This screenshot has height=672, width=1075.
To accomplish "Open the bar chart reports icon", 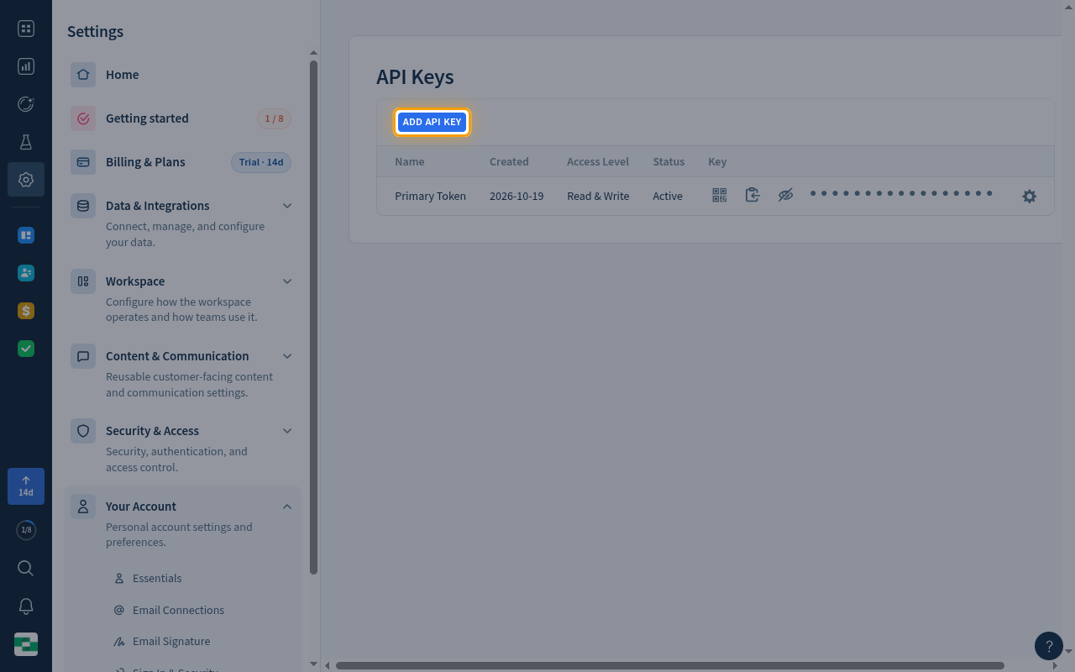I will coord(26,66).
